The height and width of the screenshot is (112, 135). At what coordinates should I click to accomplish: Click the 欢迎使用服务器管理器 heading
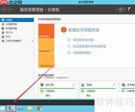(x=49, y=19)
